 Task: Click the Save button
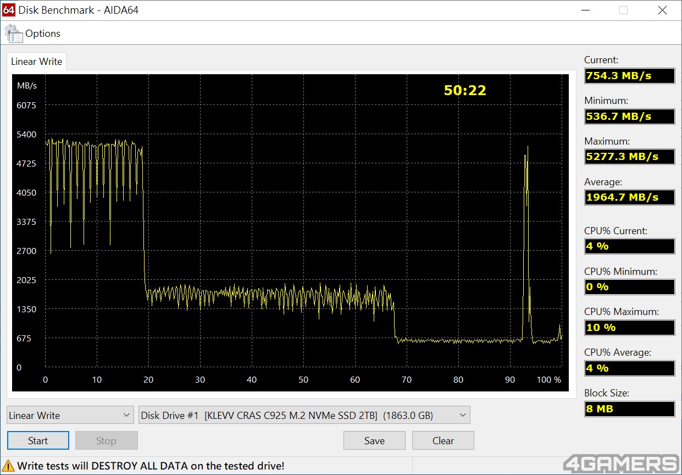click(374, 440)
